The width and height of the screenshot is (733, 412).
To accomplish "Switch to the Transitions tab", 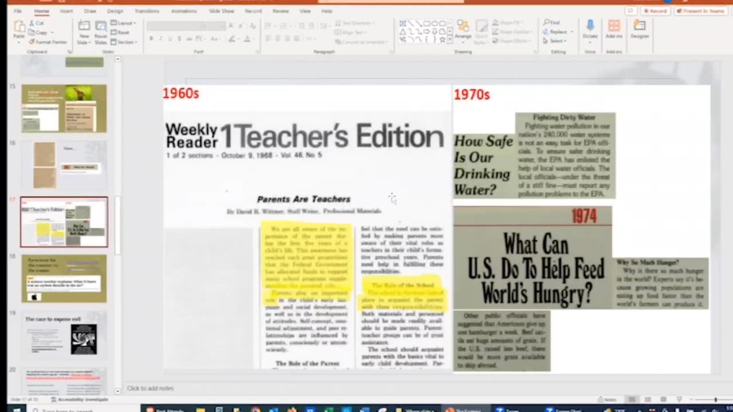I will [147, 11].
